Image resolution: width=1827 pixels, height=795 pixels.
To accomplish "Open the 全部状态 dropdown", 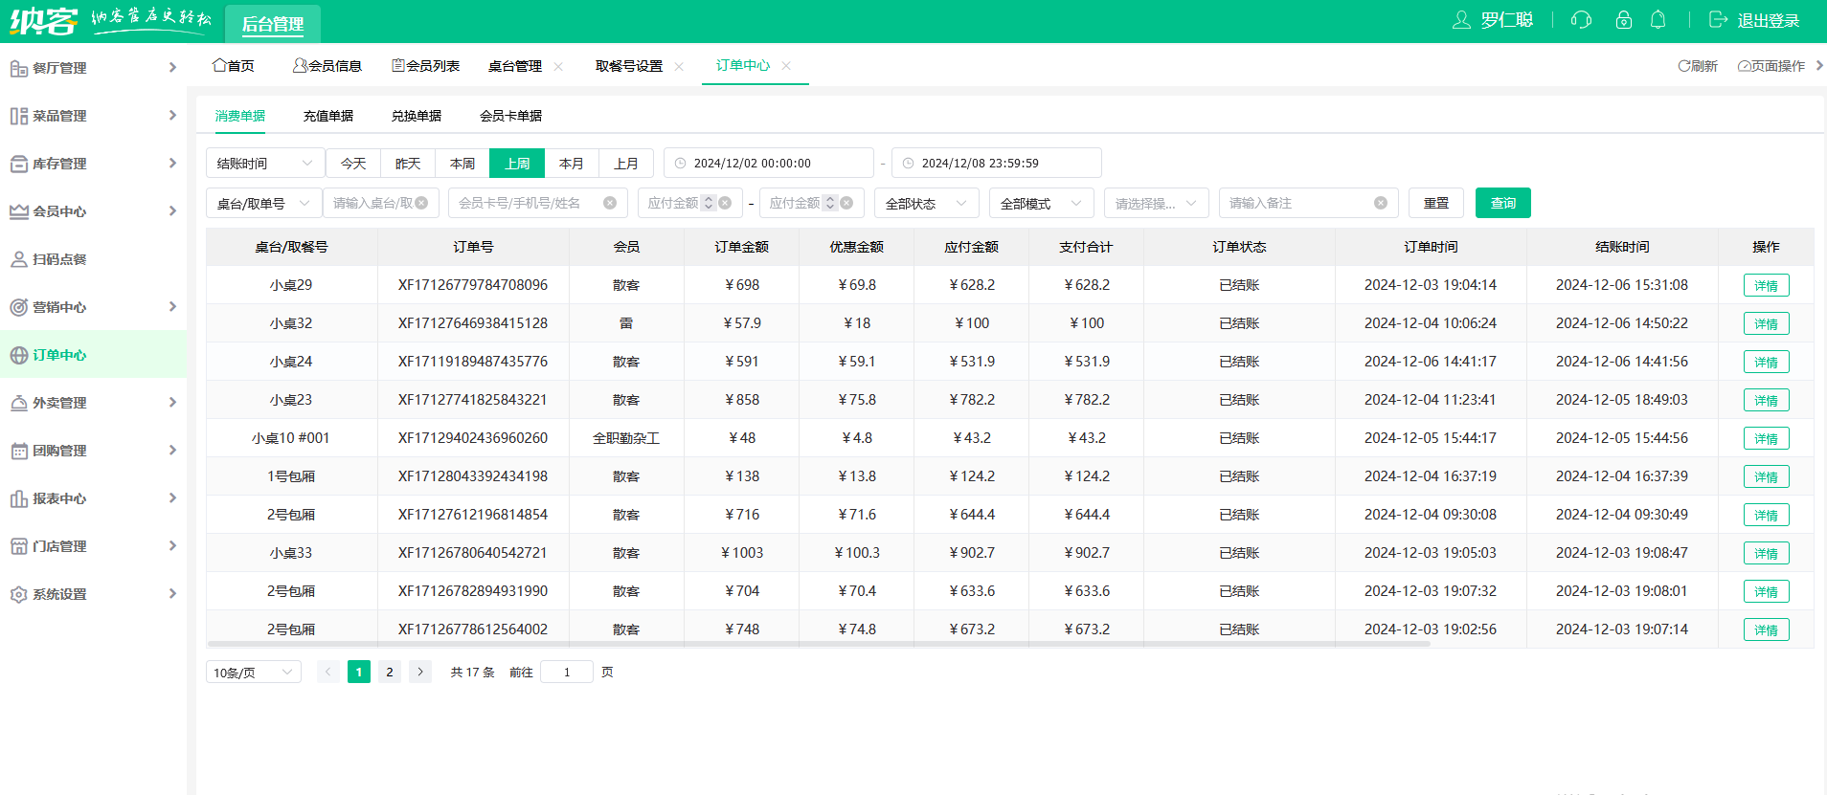I will 927,203.
